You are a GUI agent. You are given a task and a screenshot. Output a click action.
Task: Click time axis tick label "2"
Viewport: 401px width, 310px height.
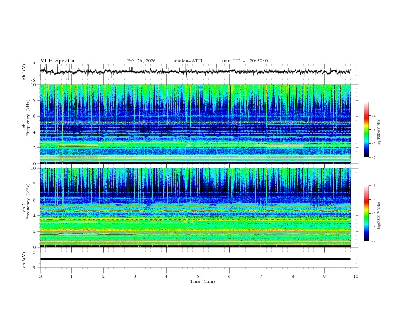coord(103,276)
